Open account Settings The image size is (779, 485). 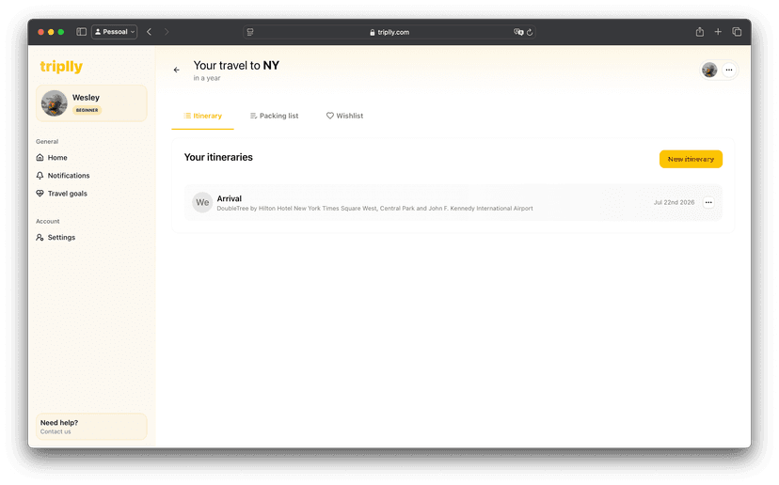click(56, 237)
